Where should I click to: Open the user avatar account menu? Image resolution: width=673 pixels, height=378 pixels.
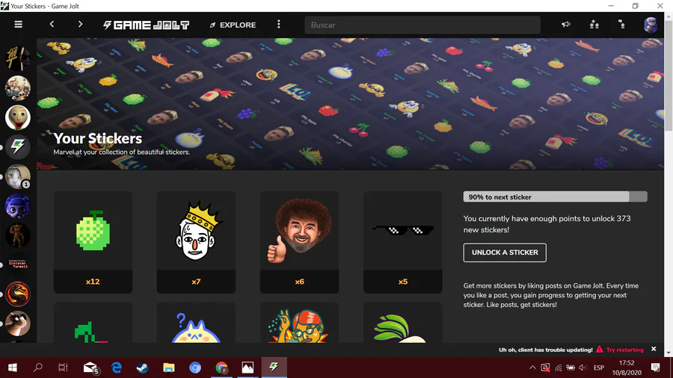pos(651,25)
